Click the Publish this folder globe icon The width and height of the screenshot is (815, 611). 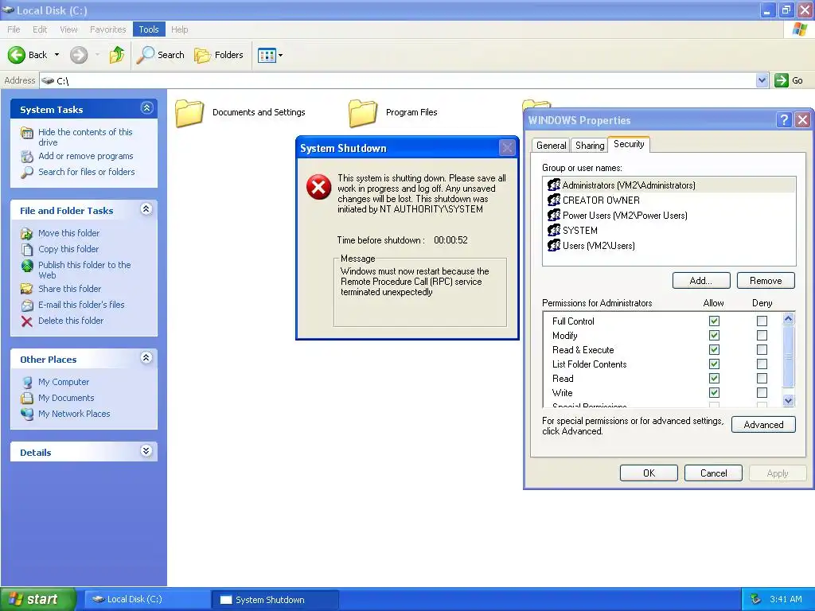[26, 266]
